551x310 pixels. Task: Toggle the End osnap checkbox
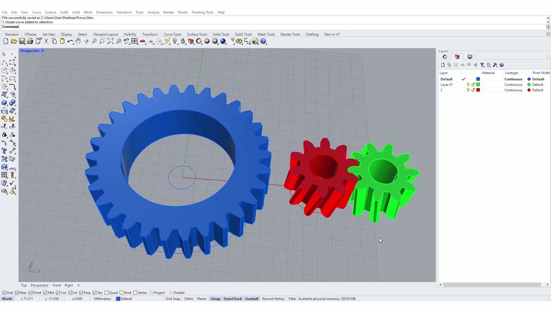[4, 293]
